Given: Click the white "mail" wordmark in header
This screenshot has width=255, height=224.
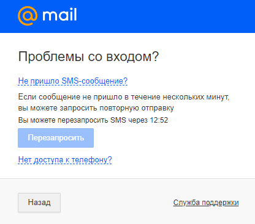Looking at the screenshot, I should (59, 15).
